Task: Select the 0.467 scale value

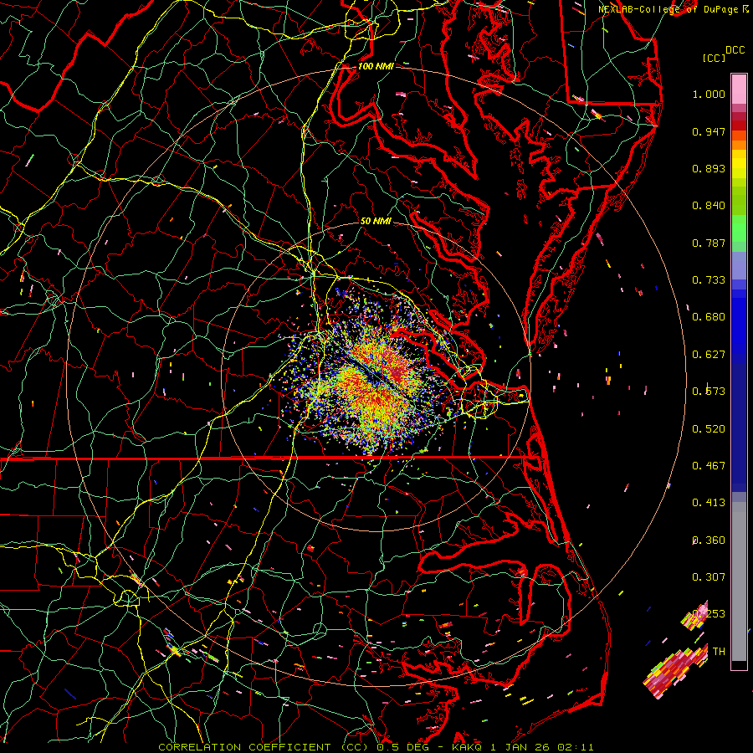Action: [x=709, y=466]
